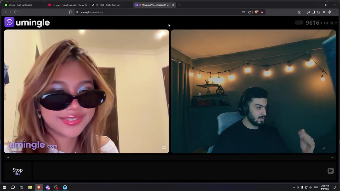Change ENG input language
This screenshot has height=191, width=340.
point(316,188)
